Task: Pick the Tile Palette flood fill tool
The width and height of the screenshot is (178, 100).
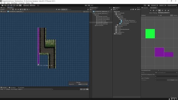Action: pyautogui.click(x=168, y=11)
